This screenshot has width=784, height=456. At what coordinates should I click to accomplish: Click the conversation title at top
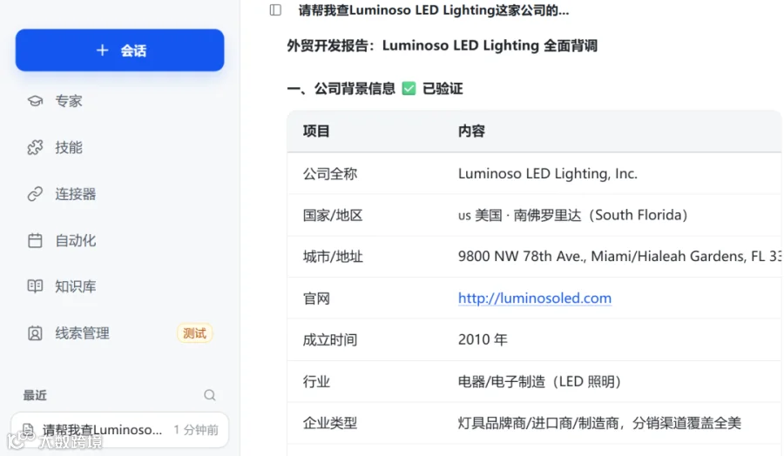[434, 10]
